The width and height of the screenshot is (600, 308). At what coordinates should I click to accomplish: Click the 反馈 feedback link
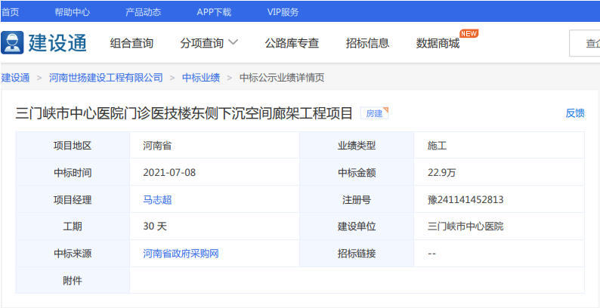575,113
